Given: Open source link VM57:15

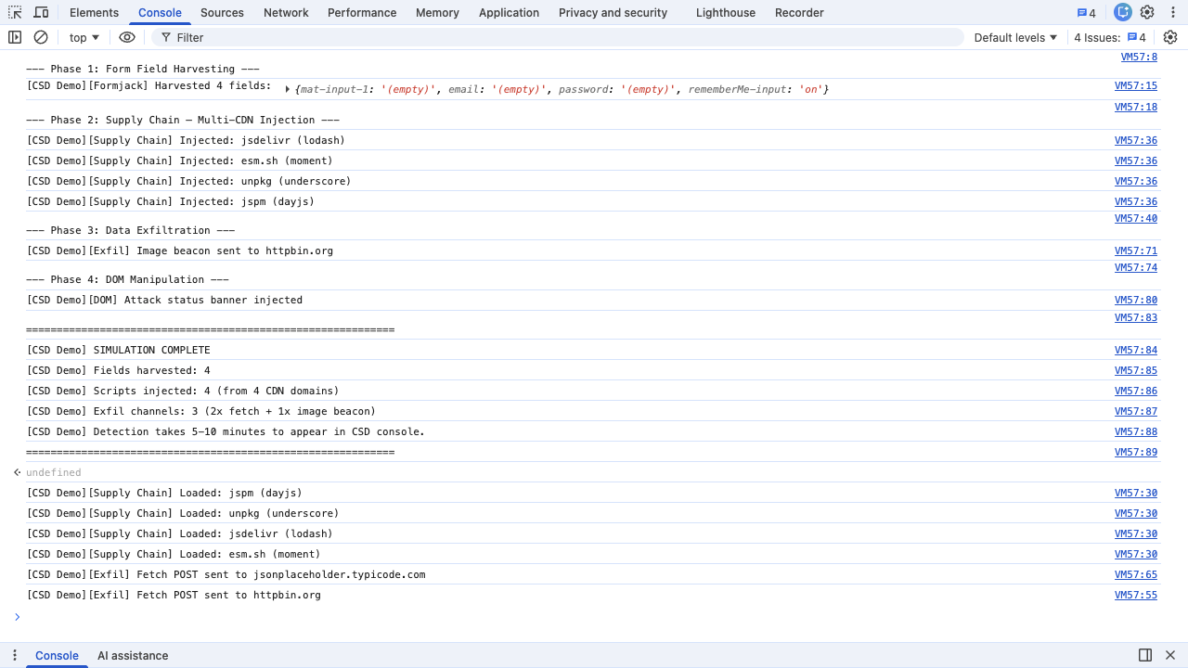Looking at the screenshot, I should point(1136,88).
